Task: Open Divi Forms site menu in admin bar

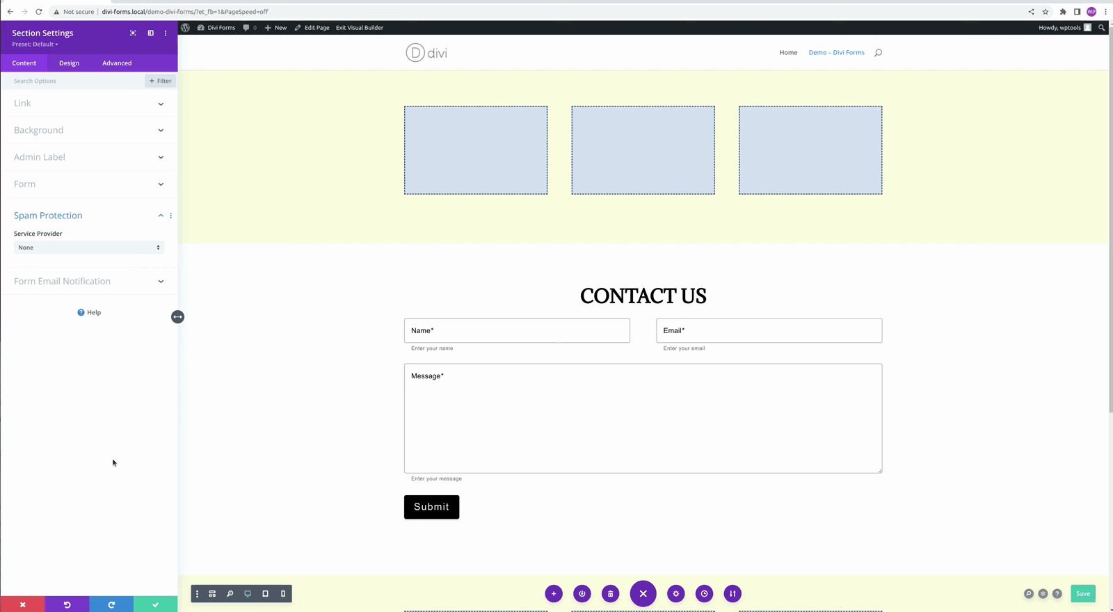Action: (x=216, y=28)
